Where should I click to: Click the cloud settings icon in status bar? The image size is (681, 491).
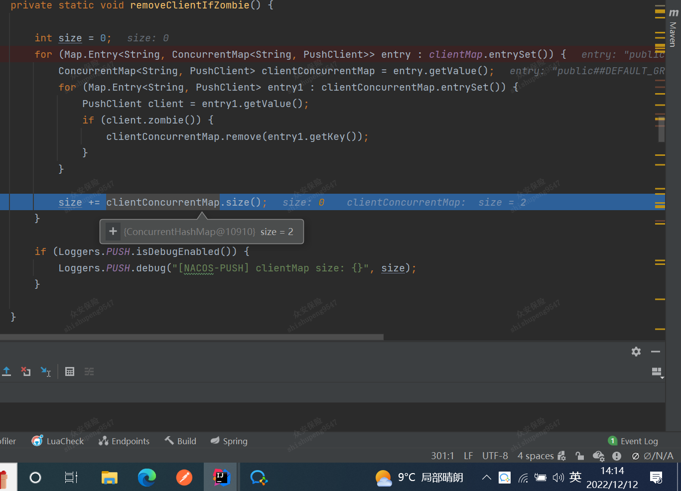click(x=598, y=456)
